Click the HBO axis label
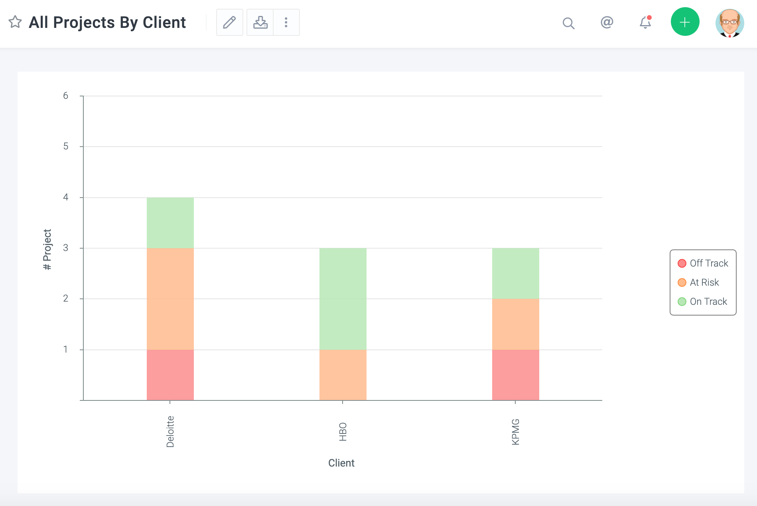Image resolution: width=757 pixels, height=506 pixels. pyautogui.click(x=343, y=432)
